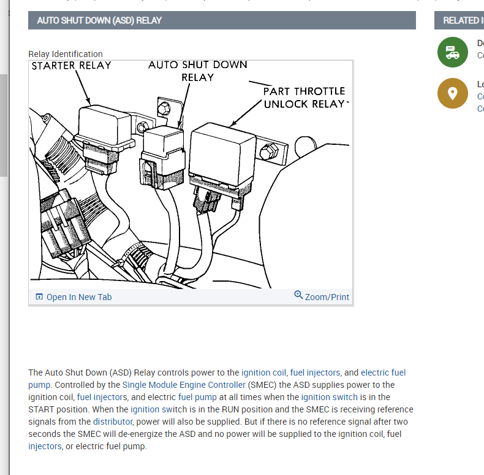Viewport: 484px width, 475px height.
Task: Click the 'fuel pump' link on third line
Action: 197,397
